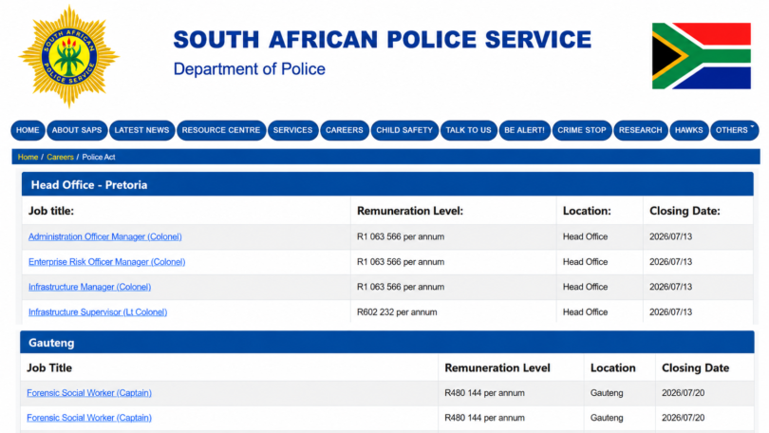Open the second Forensic Social Worker (Captain) link

89,418
